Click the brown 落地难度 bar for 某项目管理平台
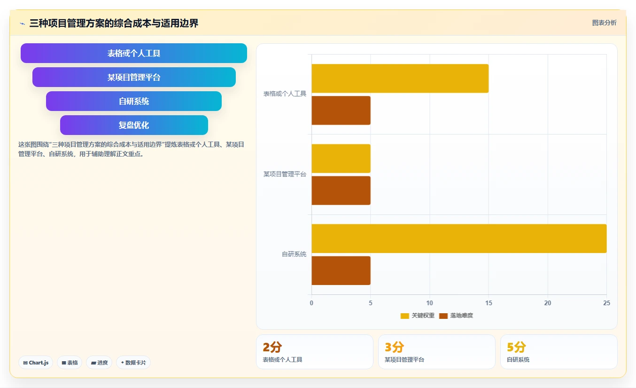 click(x=341, y=190)
